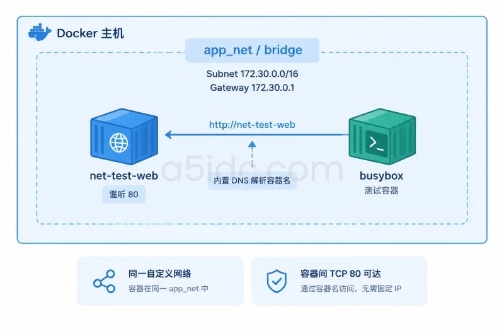
Task: Click the share network nodes icon
Action: pyautogui.click(x=104, y=281)
